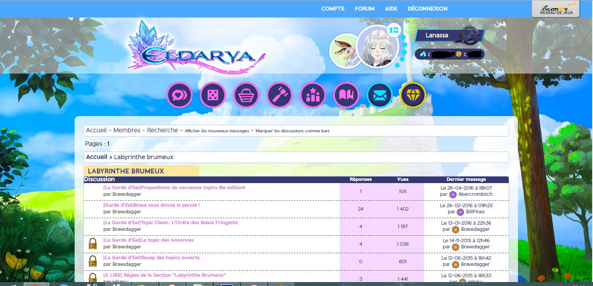593x286 pixels.
Task: Open Recap des topics ouverts thread
Action: click(151, 258)
